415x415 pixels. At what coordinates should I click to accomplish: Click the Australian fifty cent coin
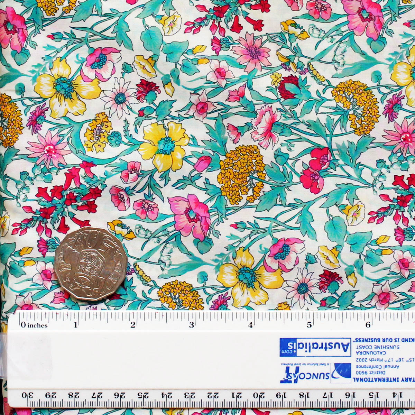(x=91, y=264)
